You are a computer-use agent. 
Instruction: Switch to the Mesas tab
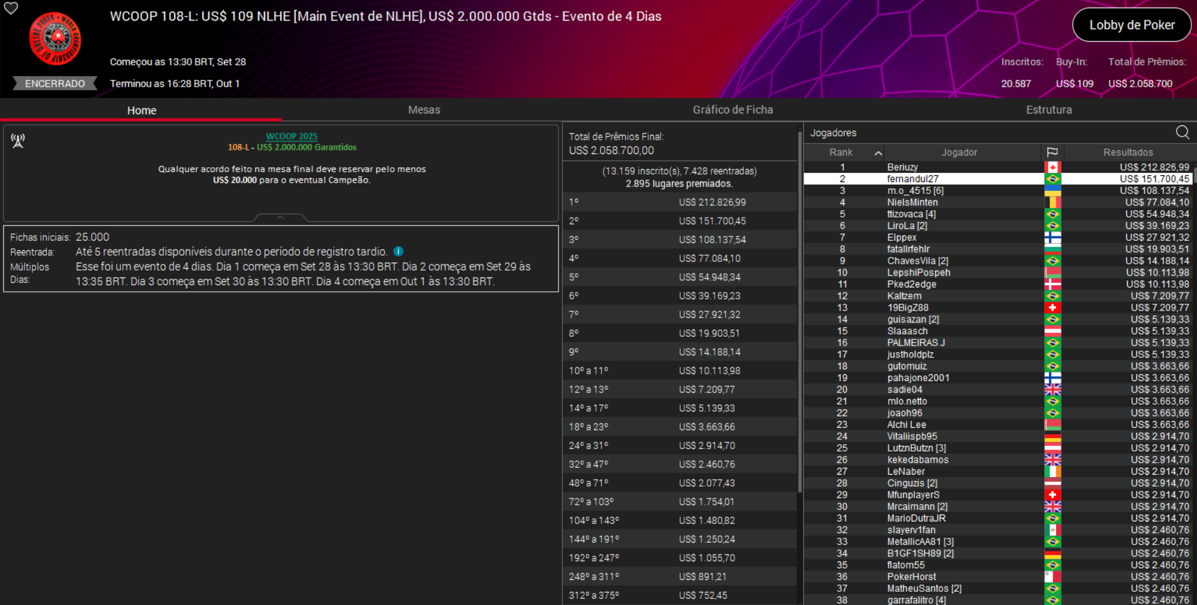[x=424, y=110]
